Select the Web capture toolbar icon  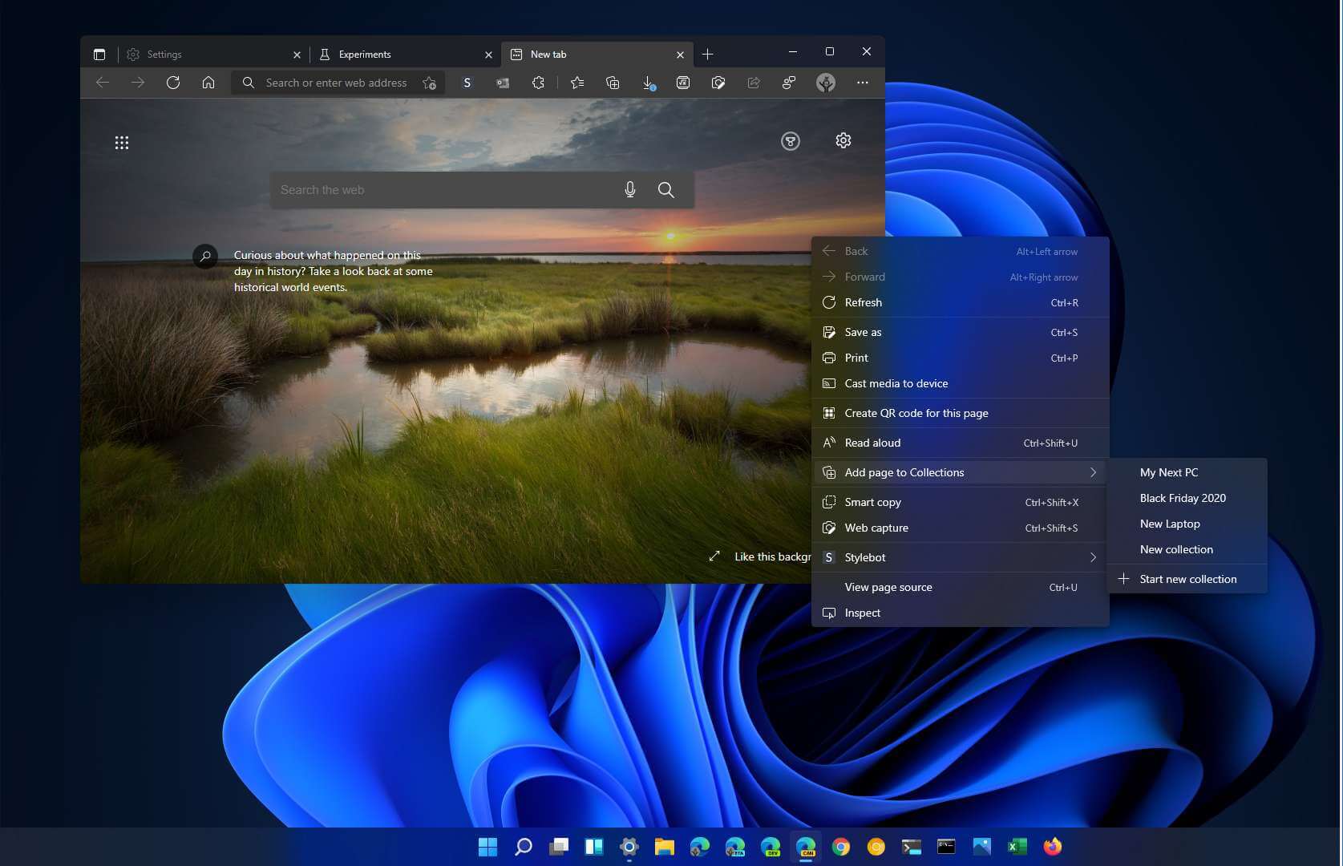coord(718,83)
